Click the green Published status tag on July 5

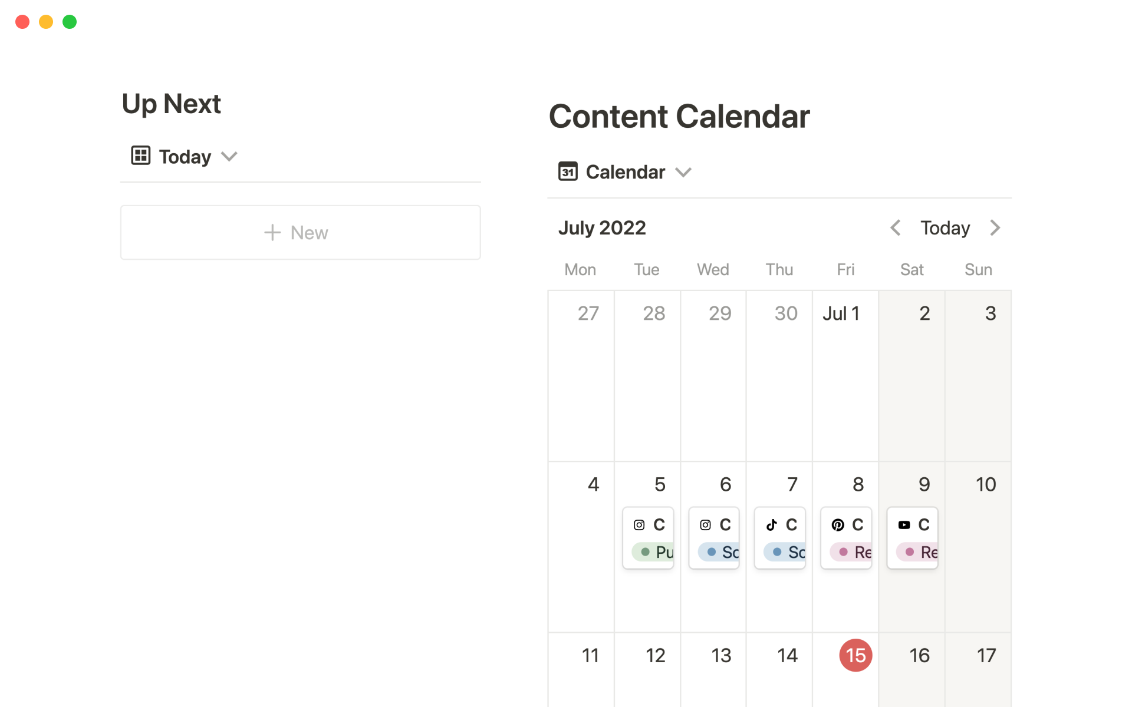(x=656, y=552)
